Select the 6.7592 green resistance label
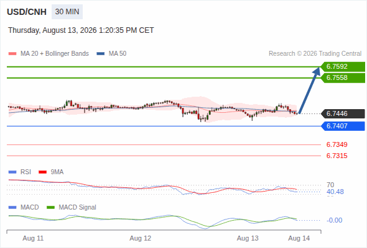The width and height of the screenshot is (367, 248). pyautogui.click(x=343, y=67)
